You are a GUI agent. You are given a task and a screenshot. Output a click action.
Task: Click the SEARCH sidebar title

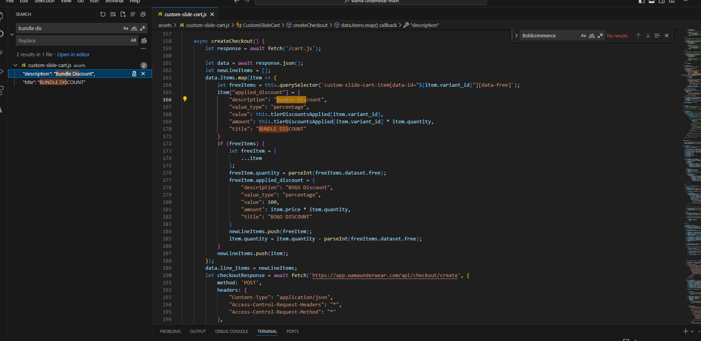pos(24,14)
